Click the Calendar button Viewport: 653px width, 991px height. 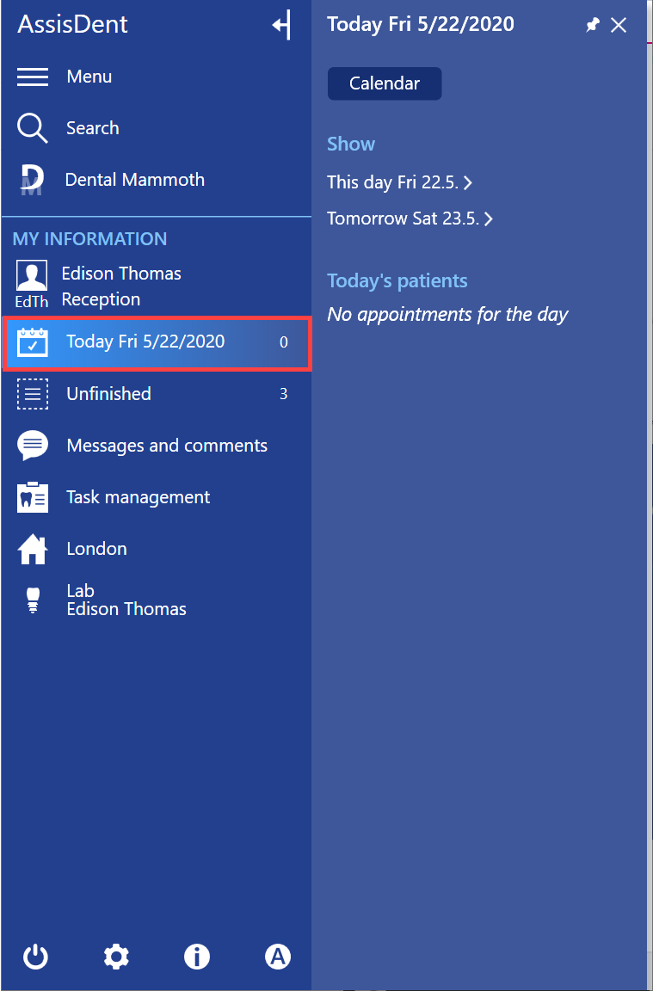pyautogui.click(x=385, y=83)
